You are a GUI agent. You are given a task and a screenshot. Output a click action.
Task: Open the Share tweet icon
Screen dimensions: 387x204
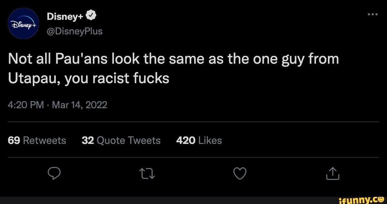point(333,174)
